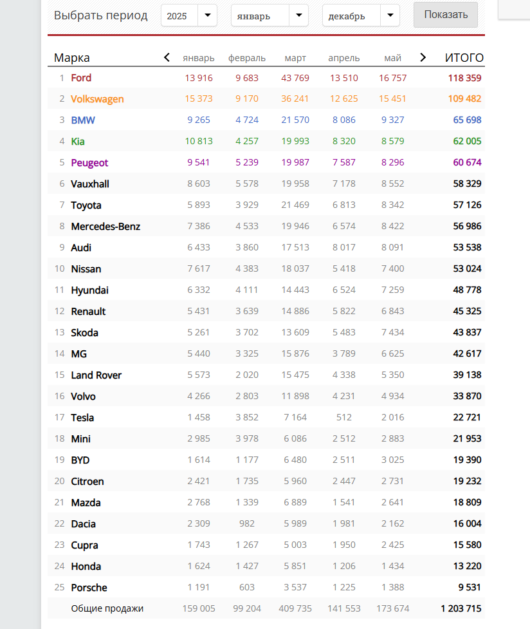This screenshot has width=530, height=629.
Task: Select the Mercedes-Benz brand name
Action: 105,227
